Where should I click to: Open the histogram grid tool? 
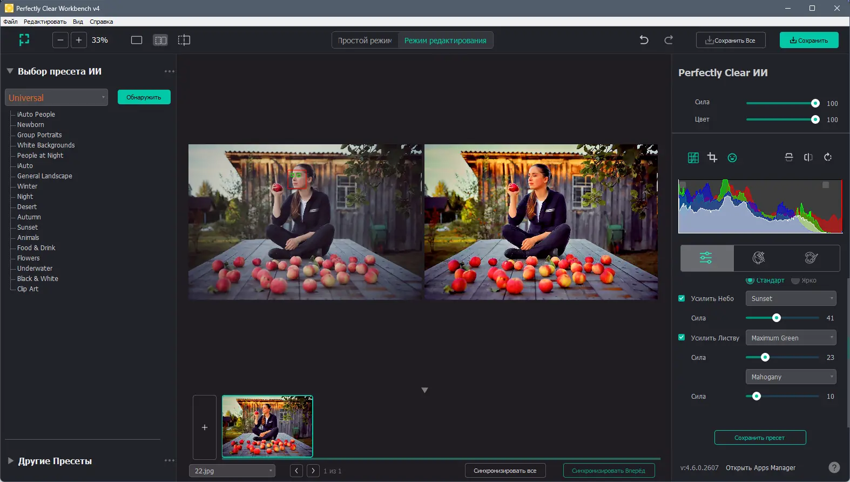693,158
